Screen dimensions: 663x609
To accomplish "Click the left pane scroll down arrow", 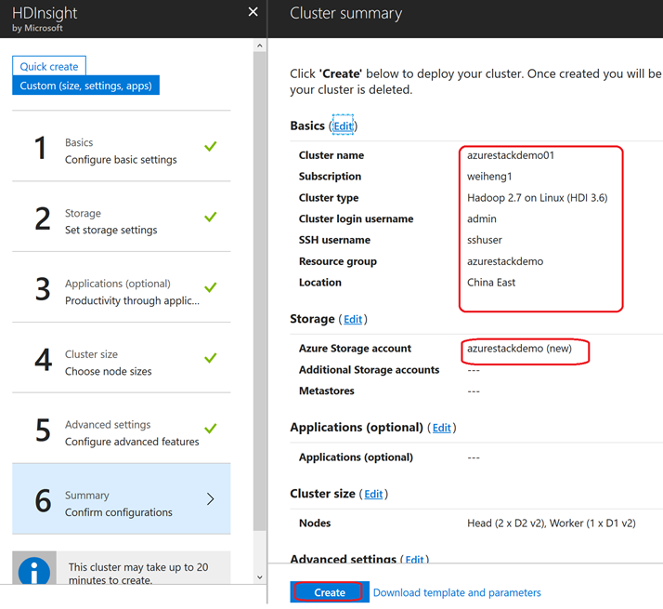I will coord(260,577).
